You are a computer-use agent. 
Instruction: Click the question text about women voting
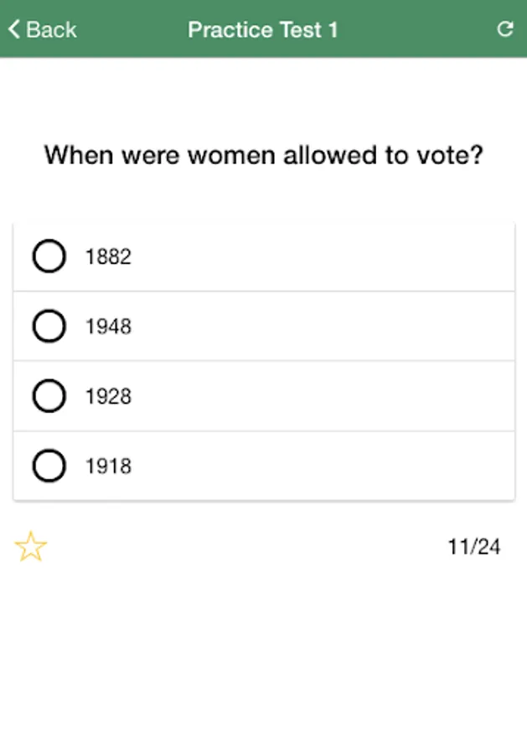point(263,155)
